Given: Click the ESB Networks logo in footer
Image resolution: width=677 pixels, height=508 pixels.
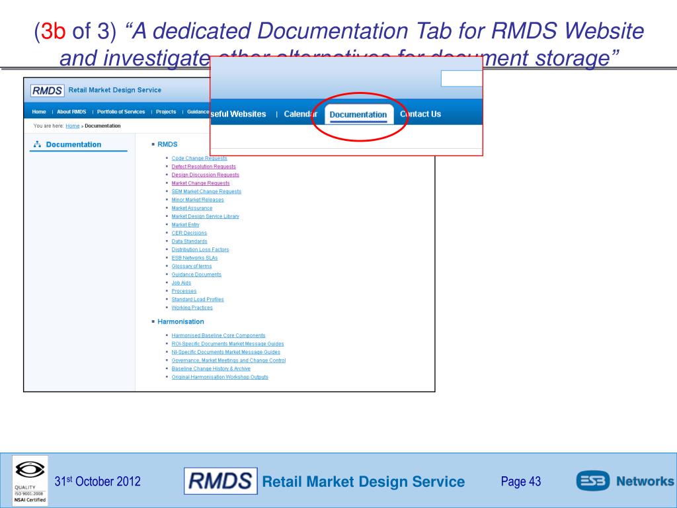Looking at the screenshot, I should 625,481.
